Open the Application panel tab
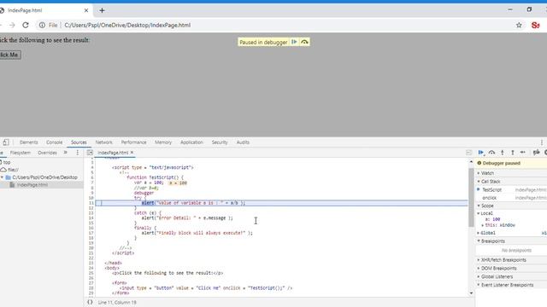 [x=191, y=142]
